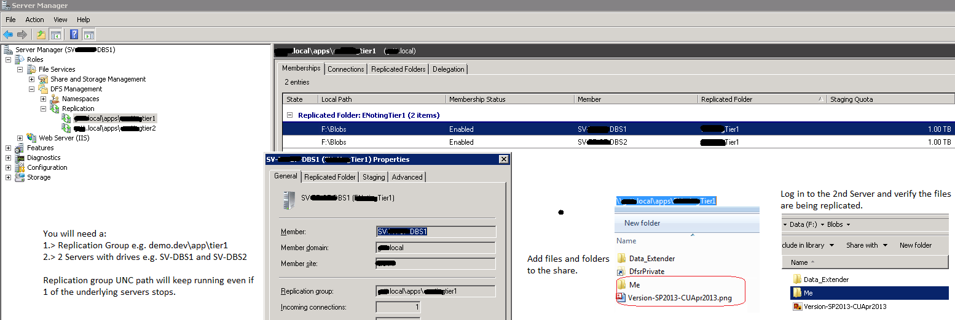Click the Data_Extender folder icon in share

pyautogui.click(x=621, y=259)
